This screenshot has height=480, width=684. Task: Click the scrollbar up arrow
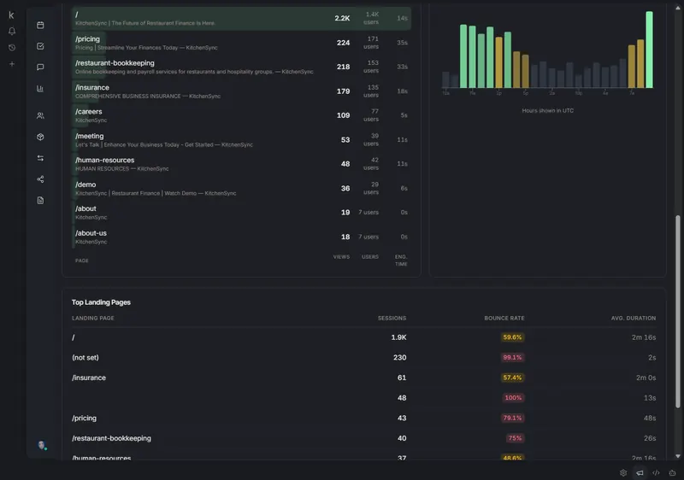678,8
